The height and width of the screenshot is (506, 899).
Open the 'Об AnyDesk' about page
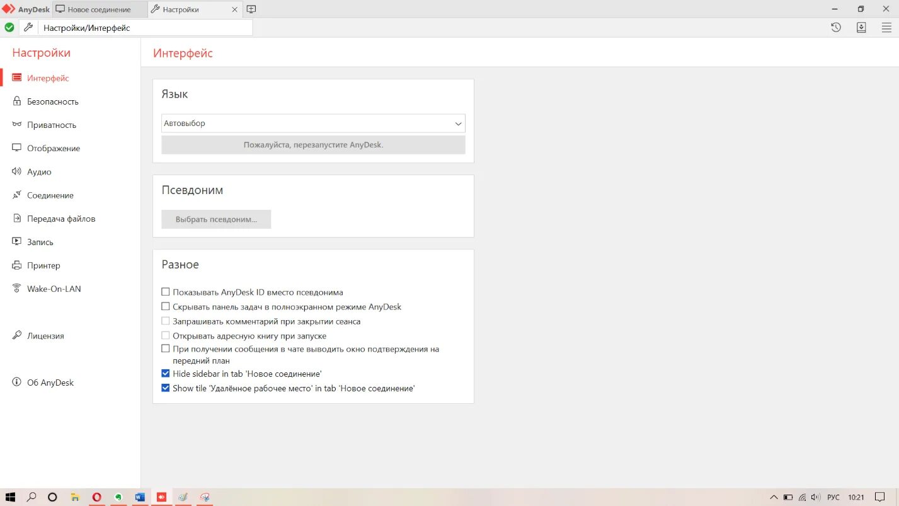point(50,382)
